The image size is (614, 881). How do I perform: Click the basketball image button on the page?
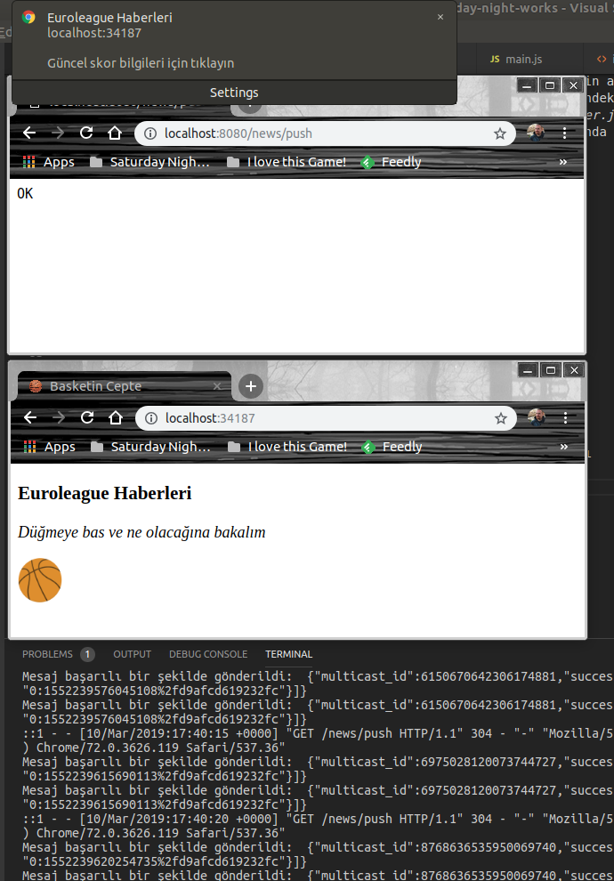click(x=40, y=580)
